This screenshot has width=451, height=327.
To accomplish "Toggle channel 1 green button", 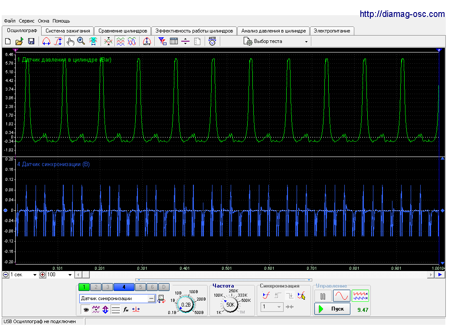I will coord(84,287).
